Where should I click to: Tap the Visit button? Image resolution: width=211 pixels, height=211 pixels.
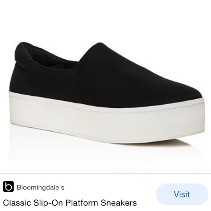182,194
